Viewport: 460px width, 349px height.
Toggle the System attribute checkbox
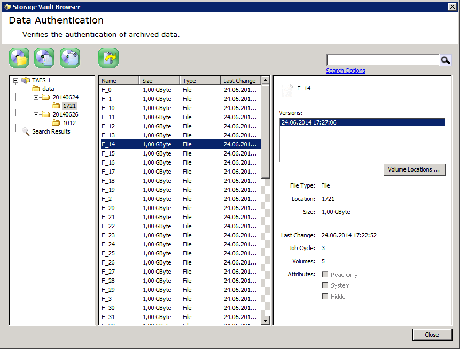coord(325,285)
